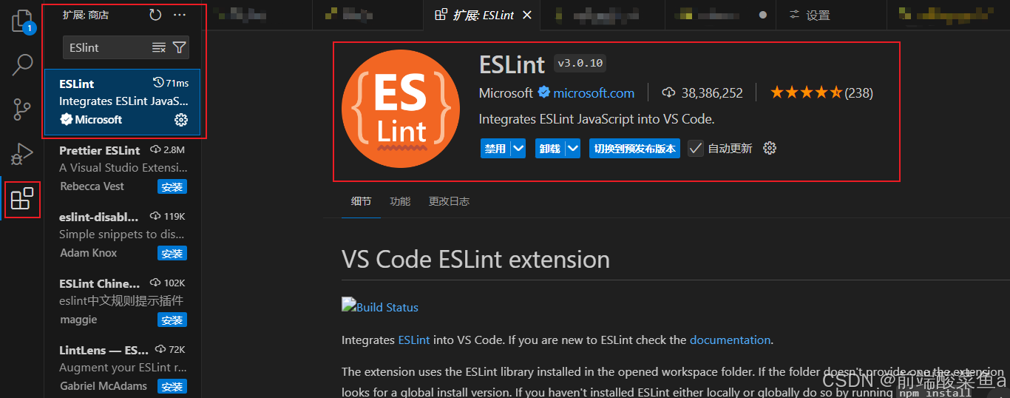Open manage gear for ESLint list item
Screen dimensions: 1010x398
pos(181,120)
